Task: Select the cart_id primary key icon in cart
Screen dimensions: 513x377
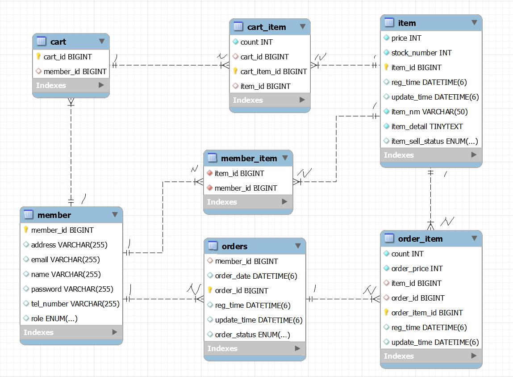Action: tap(38, 56)
